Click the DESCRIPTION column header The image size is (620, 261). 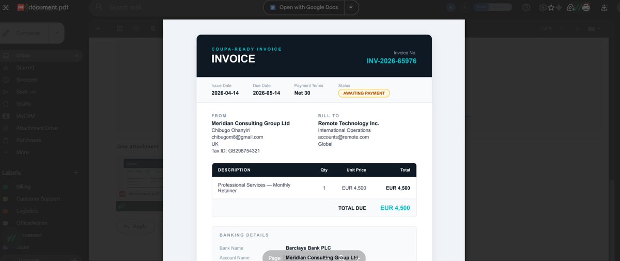pyautogui.click(x=234, y=170)
